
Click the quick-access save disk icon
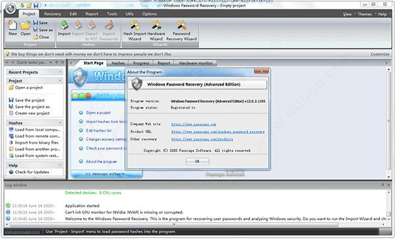[36, 5]
